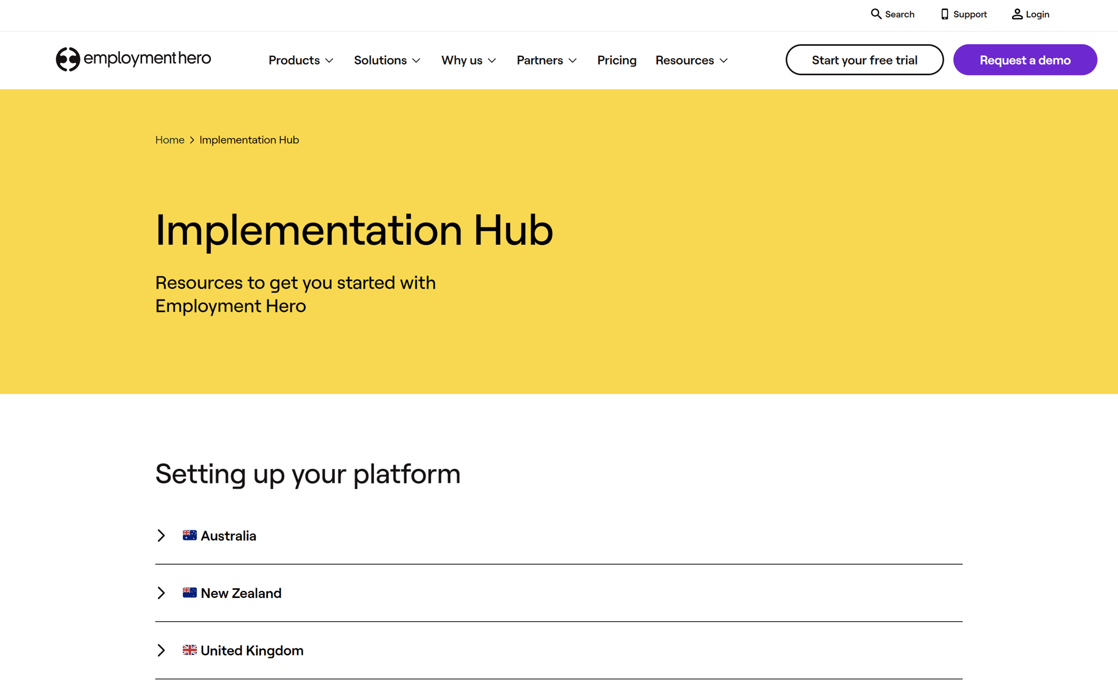Open the Why us dropdown chevron
This screenshot has width=1118, height=698.
tap(492, 60)
